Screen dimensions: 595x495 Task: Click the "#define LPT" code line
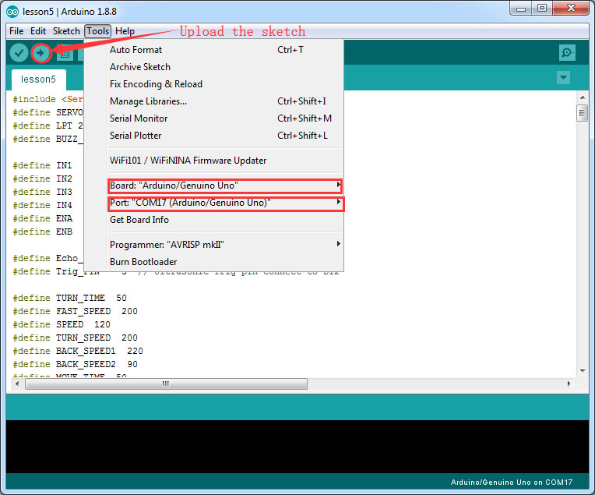tap(48, 126)
